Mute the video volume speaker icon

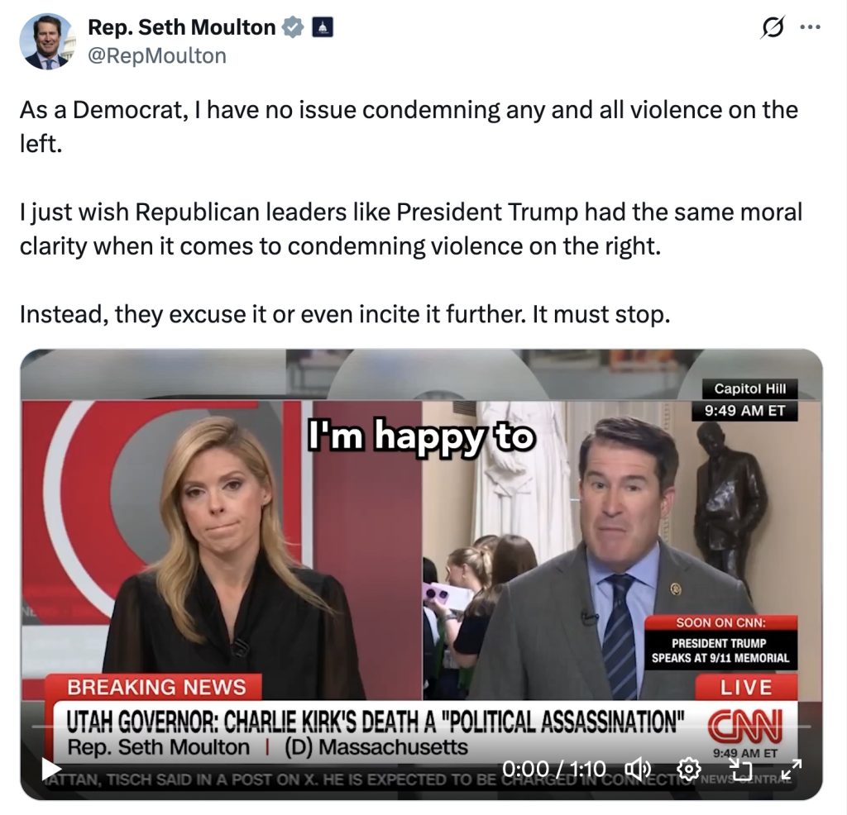tap(638, 769)
